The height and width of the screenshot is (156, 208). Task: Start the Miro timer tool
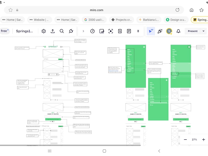click(x=93, y=31)
